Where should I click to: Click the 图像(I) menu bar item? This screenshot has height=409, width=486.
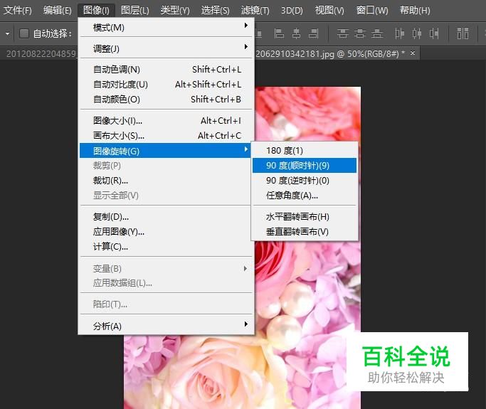96,11
